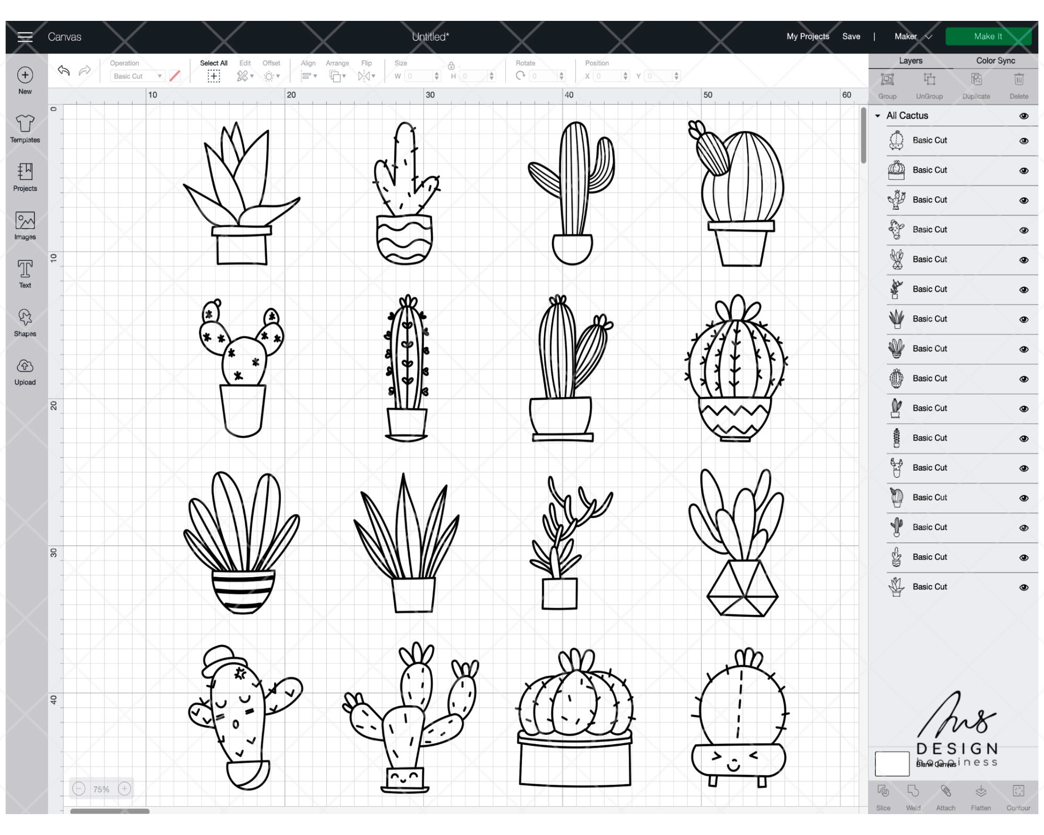
Task: Open My Projects
Action: tap(808, 37)
